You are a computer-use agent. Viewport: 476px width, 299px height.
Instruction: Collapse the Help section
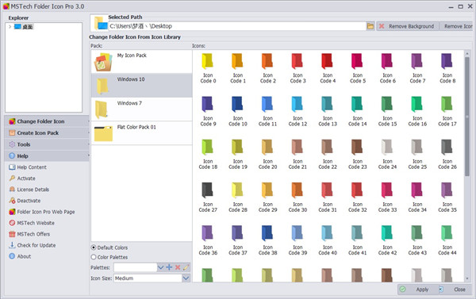point(47,156)
